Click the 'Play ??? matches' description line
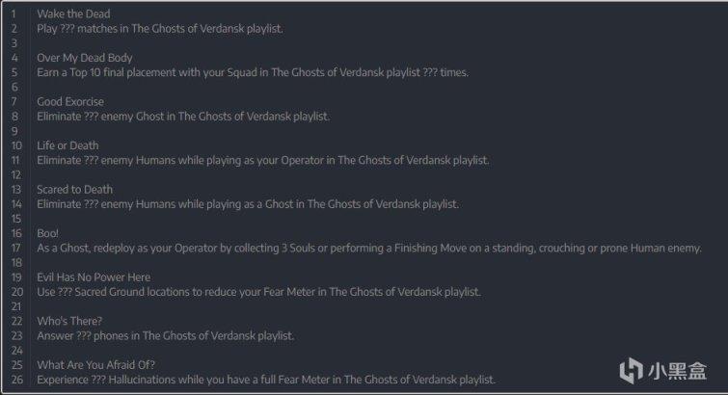Viewport: 728px width, 395px height. [160, 29]
